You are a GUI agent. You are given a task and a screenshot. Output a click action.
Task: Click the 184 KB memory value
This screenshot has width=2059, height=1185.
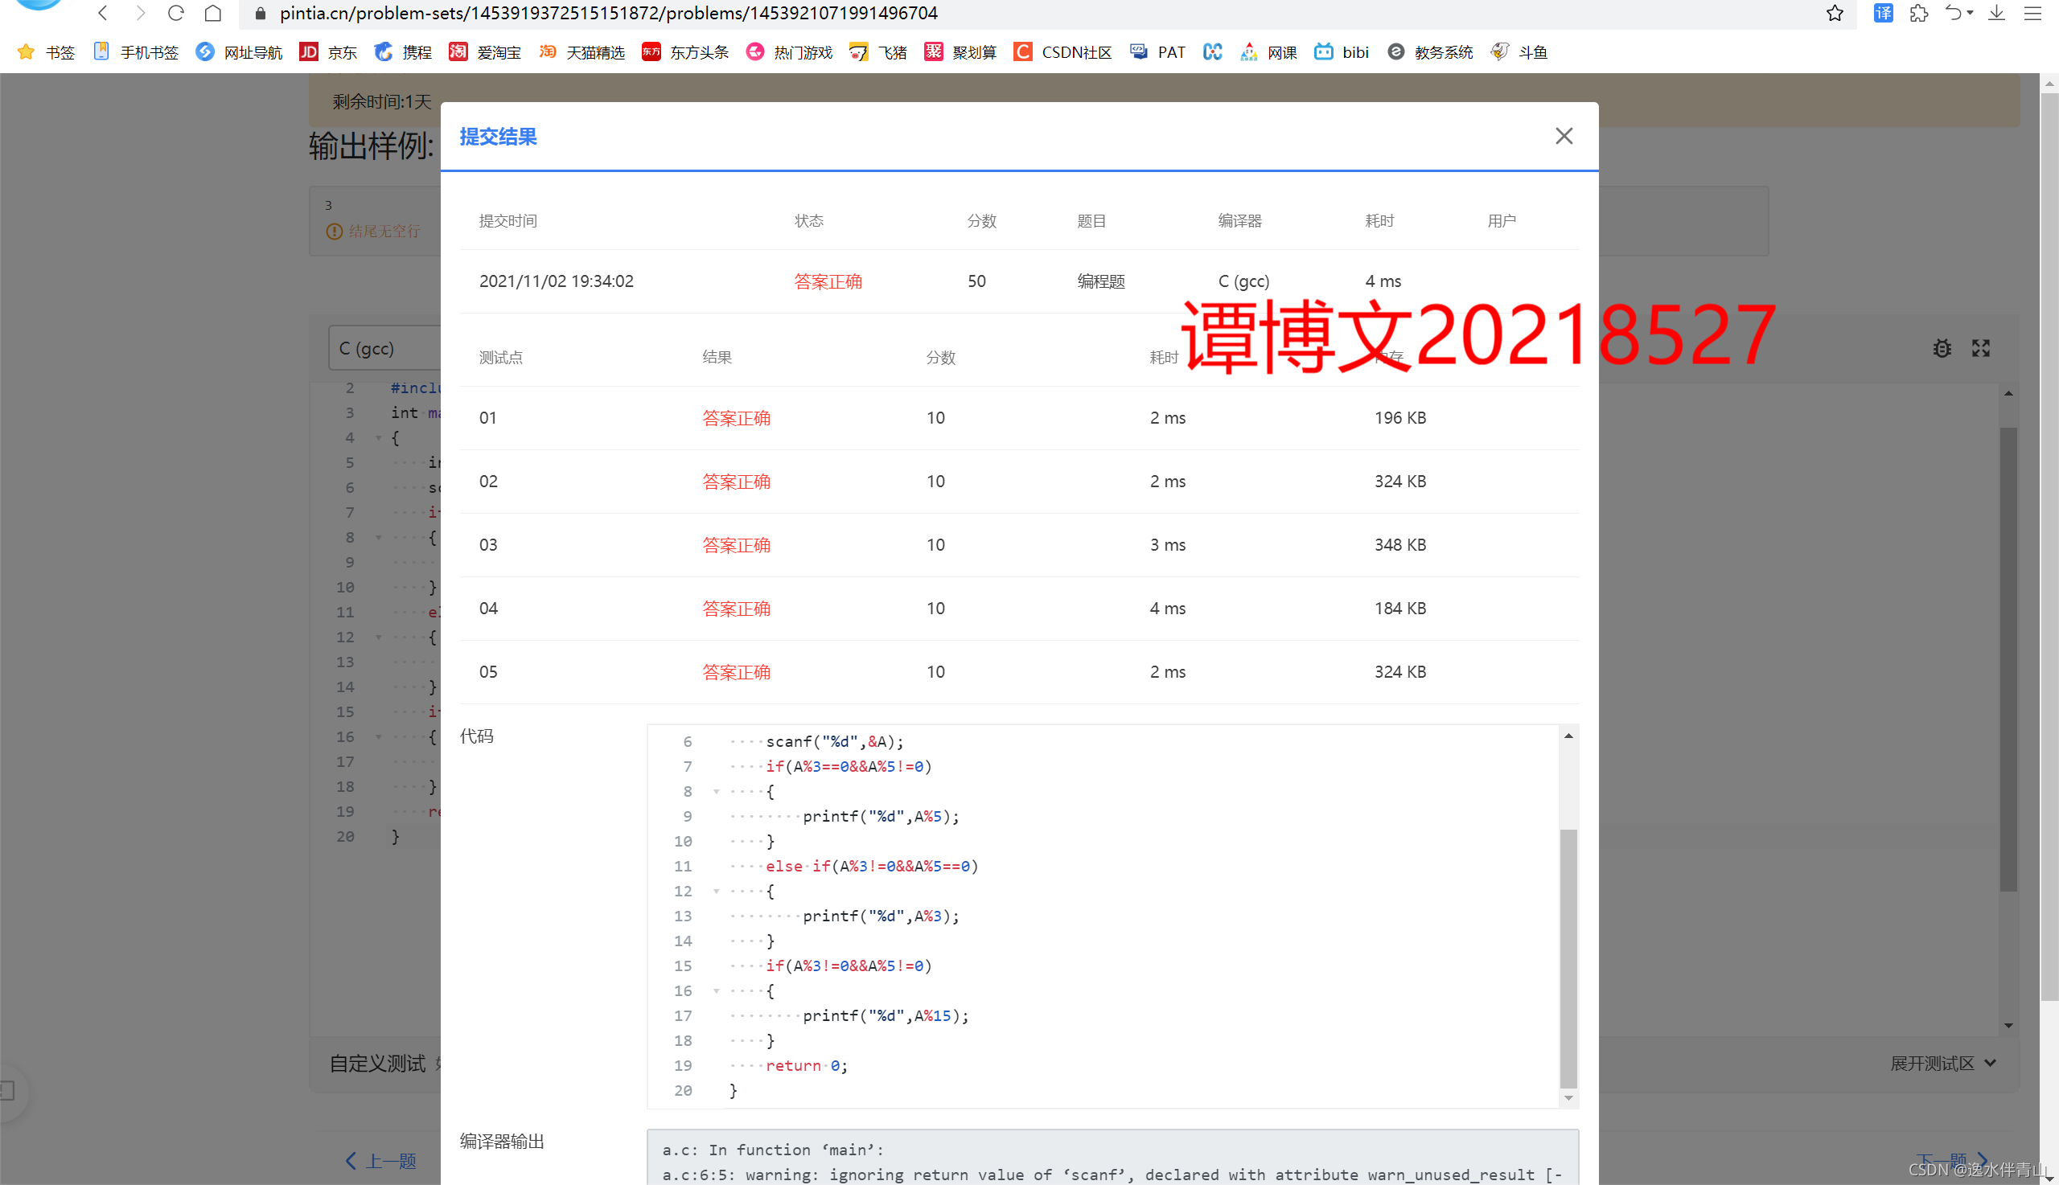[1399, 608]
